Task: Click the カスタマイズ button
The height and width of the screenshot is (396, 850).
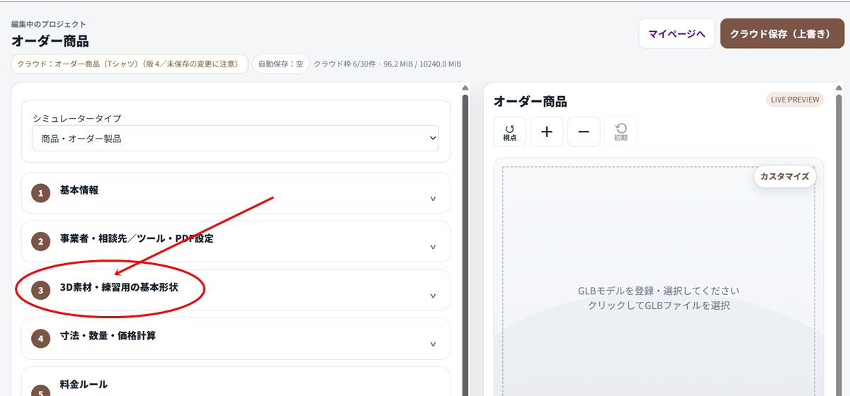Action: (x=785, y=177)
